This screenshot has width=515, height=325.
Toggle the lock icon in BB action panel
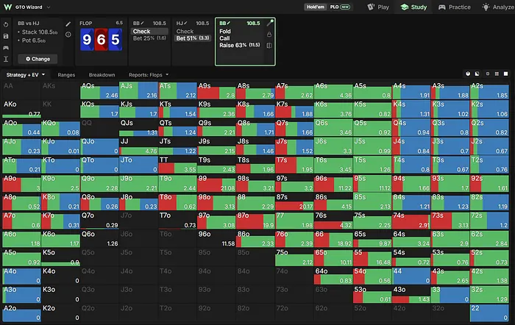[269, 34]
